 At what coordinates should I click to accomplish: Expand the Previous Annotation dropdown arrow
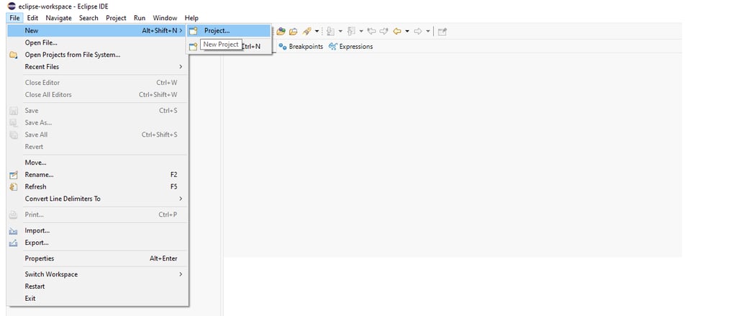[x=361, y=32]
